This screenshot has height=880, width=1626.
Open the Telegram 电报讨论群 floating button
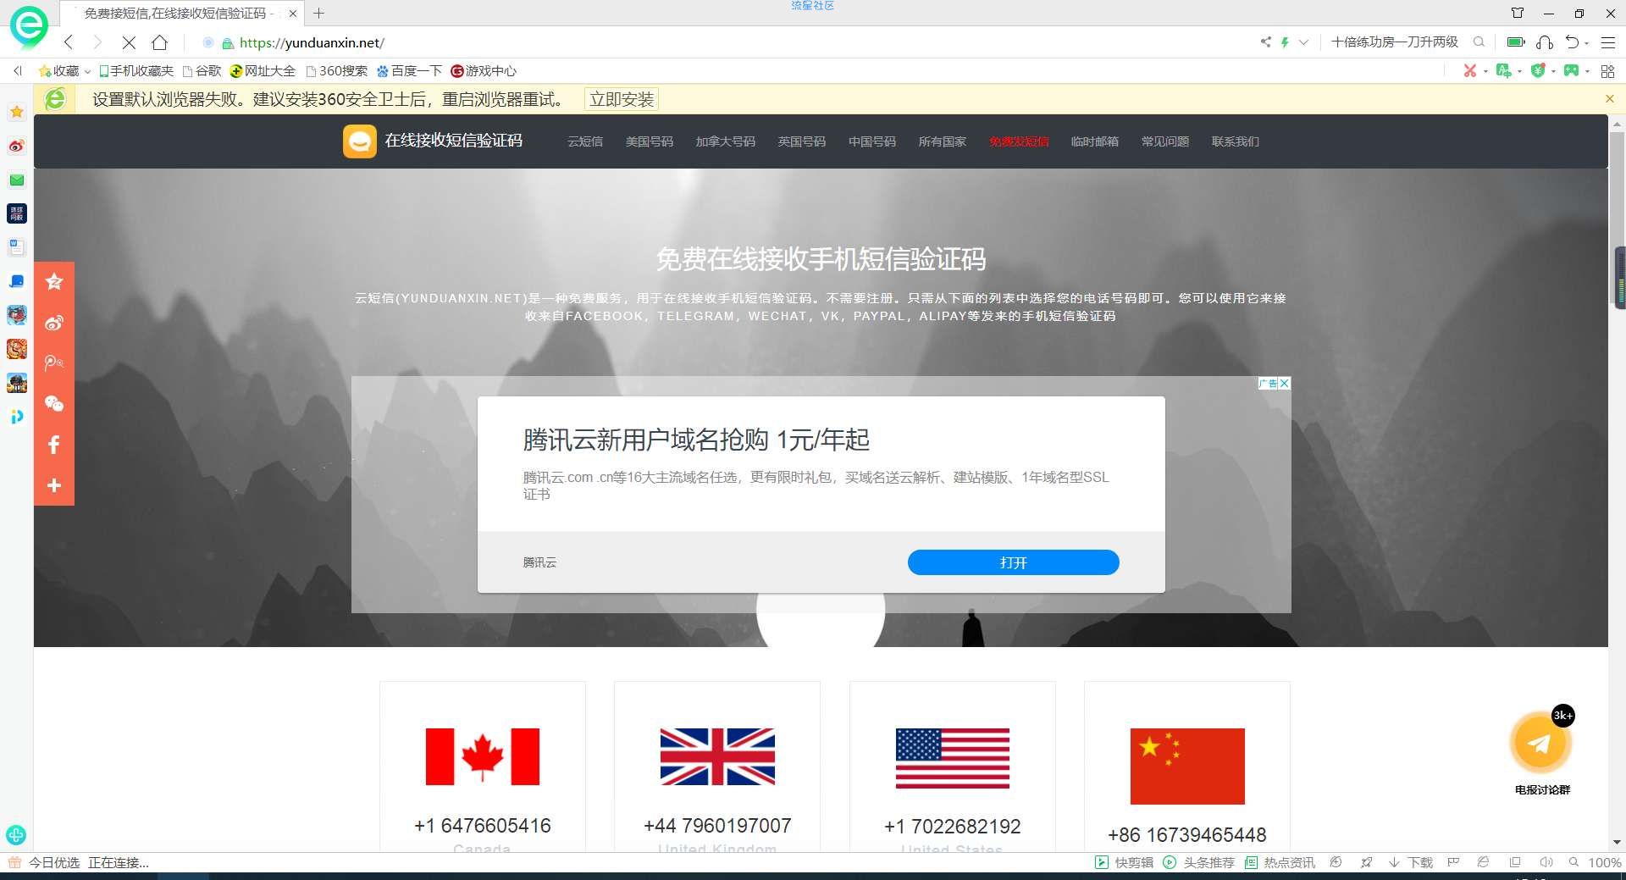click(x=1541, y=744)
